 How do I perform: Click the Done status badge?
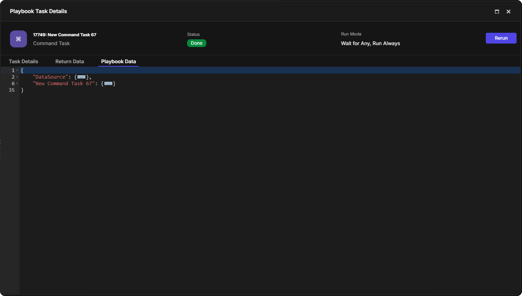(x=197, y=43)
